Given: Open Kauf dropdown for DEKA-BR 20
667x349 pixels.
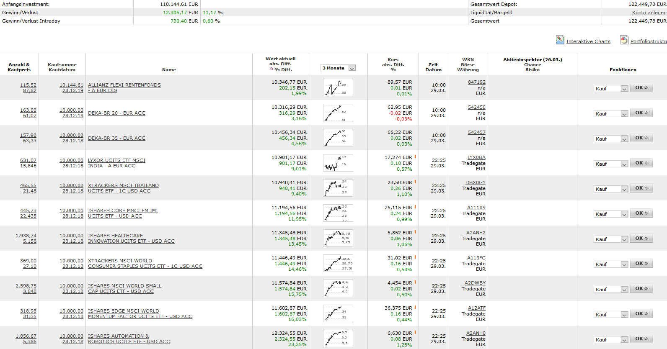Looking at the screenshot, I should [x=611, y=113].
